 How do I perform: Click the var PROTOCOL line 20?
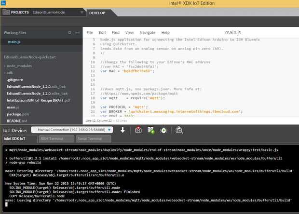pyautogui.click(x=124, y=107)
